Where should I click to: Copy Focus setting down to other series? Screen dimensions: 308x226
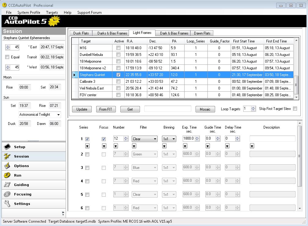click(104, 146)
